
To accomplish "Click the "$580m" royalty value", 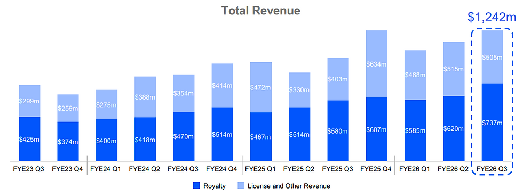I will point(337,131).
